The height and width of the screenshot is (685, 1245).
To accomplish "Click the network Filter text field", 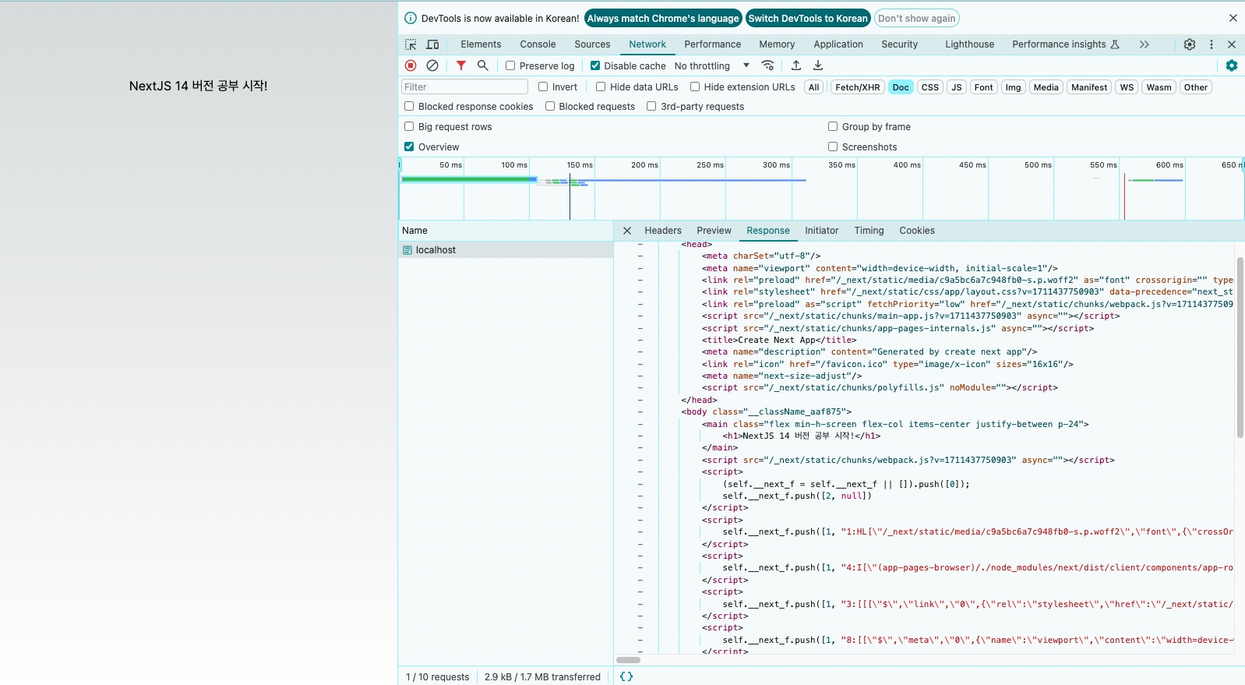I will pos(464,87).
